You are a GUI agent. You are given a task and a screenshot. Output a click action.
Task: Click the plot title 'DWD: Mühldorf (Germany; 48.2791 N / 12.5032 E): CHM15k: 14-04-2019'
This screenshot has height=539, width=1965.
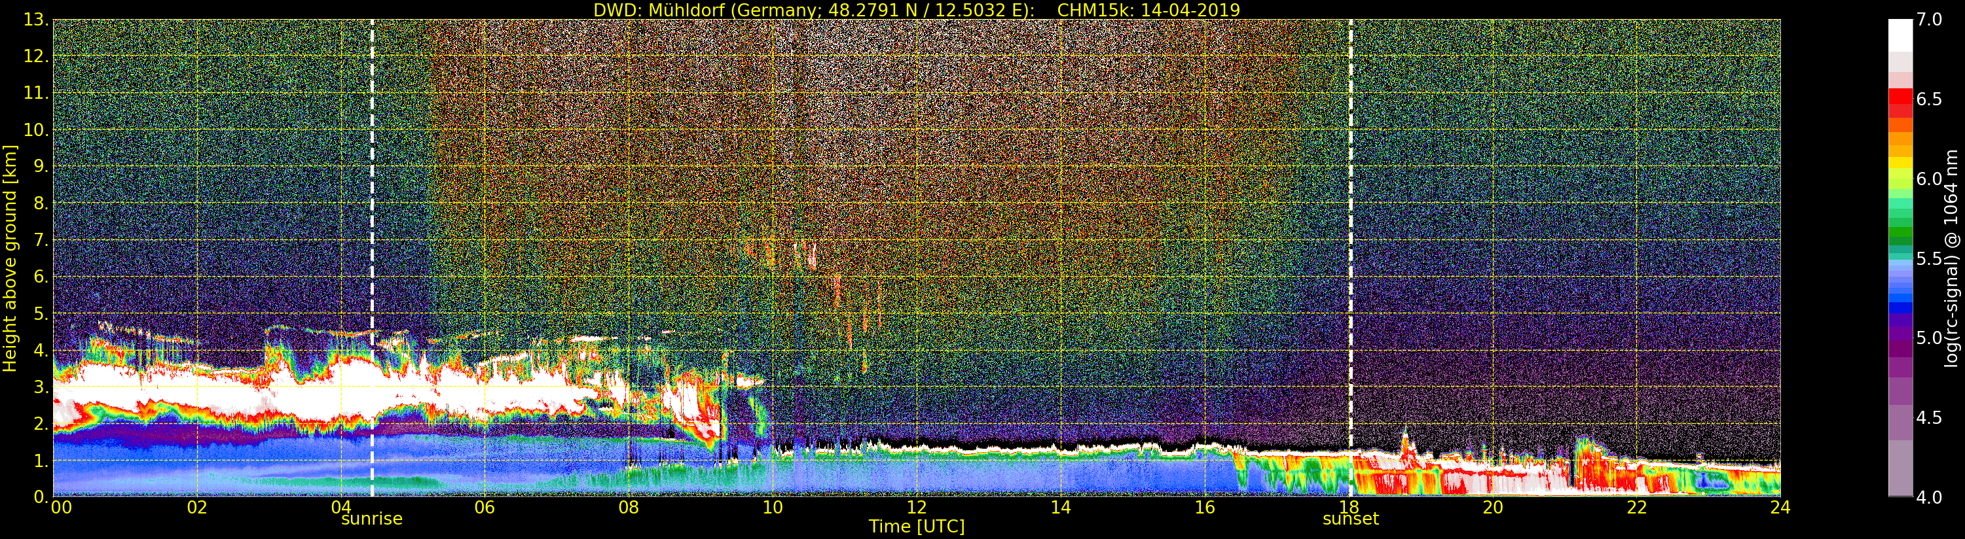pyautogui.click(x=917, y=10)
